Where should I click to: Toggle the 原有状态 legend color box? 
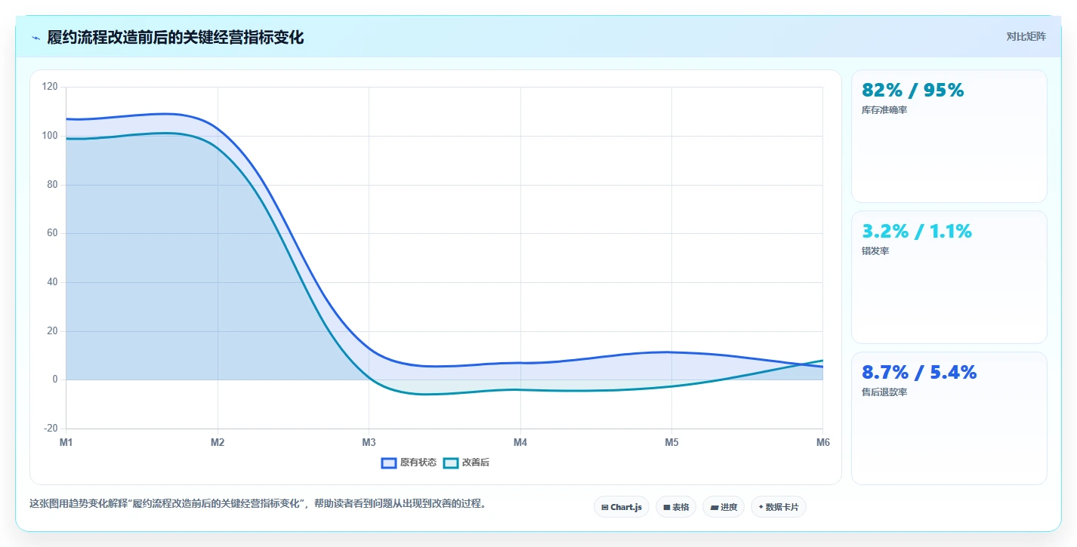(389, 462)
